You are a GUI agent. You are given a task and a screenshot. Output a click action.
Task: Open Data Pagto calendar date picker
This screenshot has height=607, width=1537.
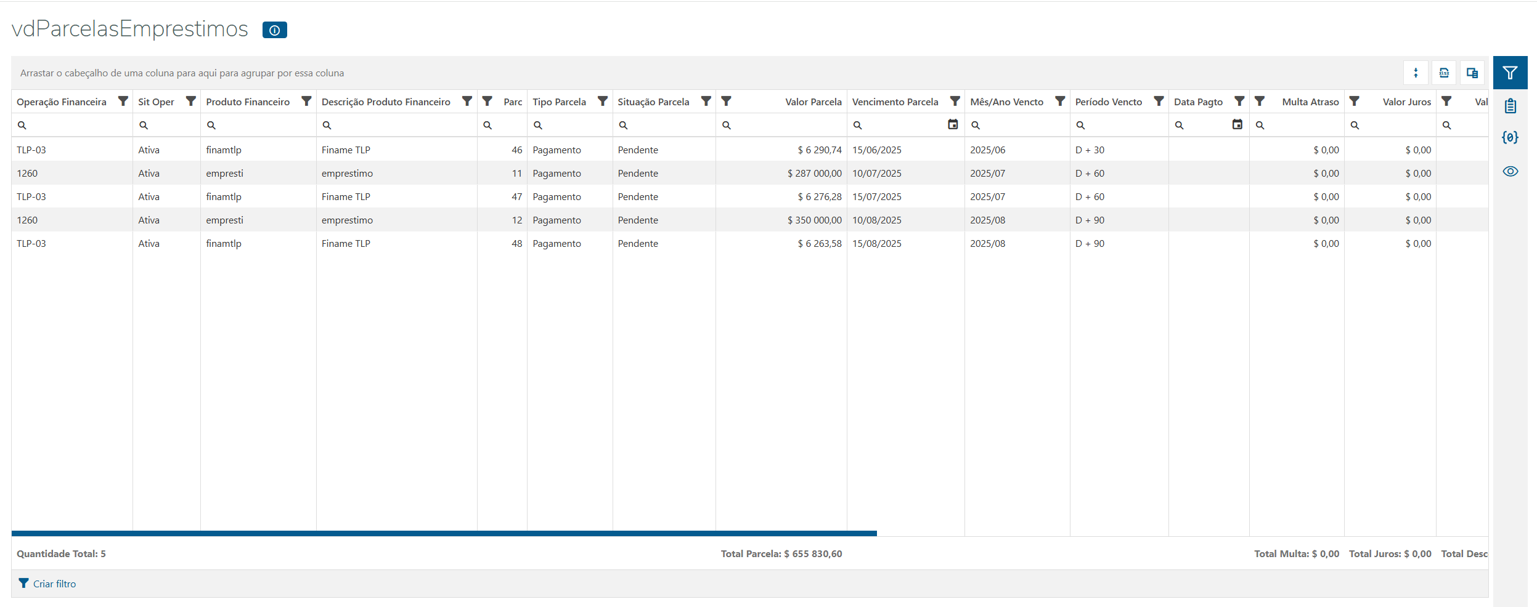click(1237, 125)
